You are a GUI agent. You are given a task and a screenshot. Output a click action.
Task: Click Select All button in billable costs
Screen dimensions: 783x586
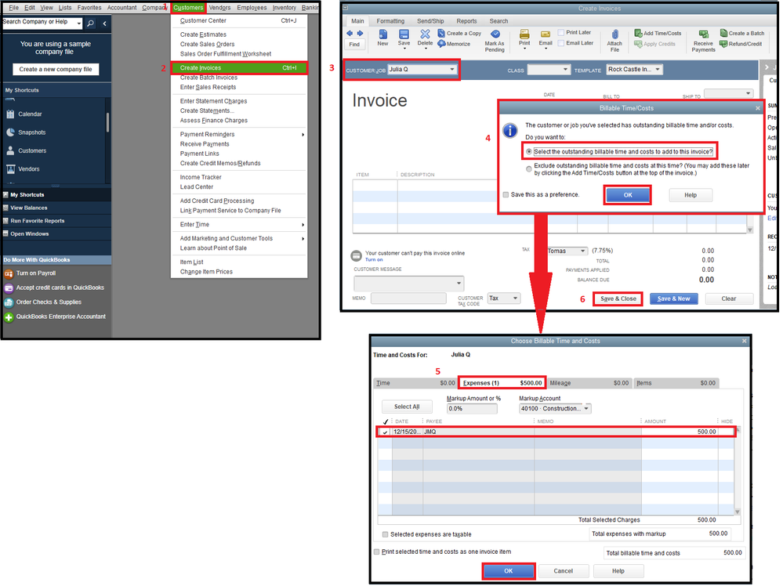pos(407,407)
